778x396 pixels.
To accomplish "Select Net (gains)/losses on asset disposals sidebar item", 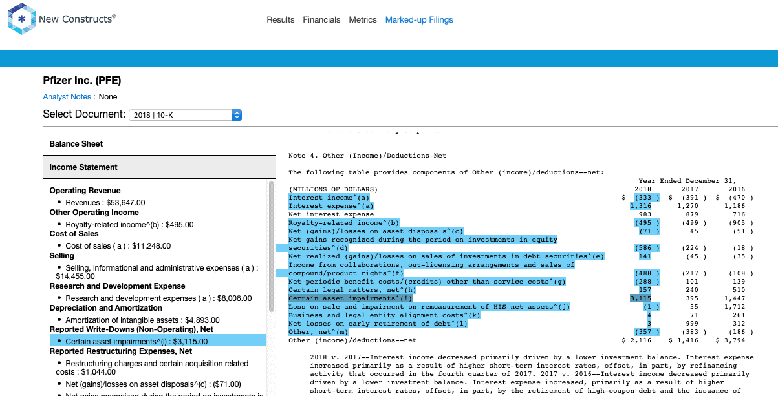I will click(x=153, y=384).
